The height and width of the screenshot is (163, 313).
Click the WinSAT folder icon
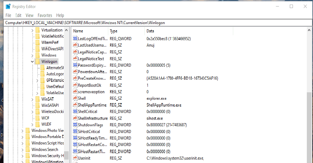click(x=37, y=99)
